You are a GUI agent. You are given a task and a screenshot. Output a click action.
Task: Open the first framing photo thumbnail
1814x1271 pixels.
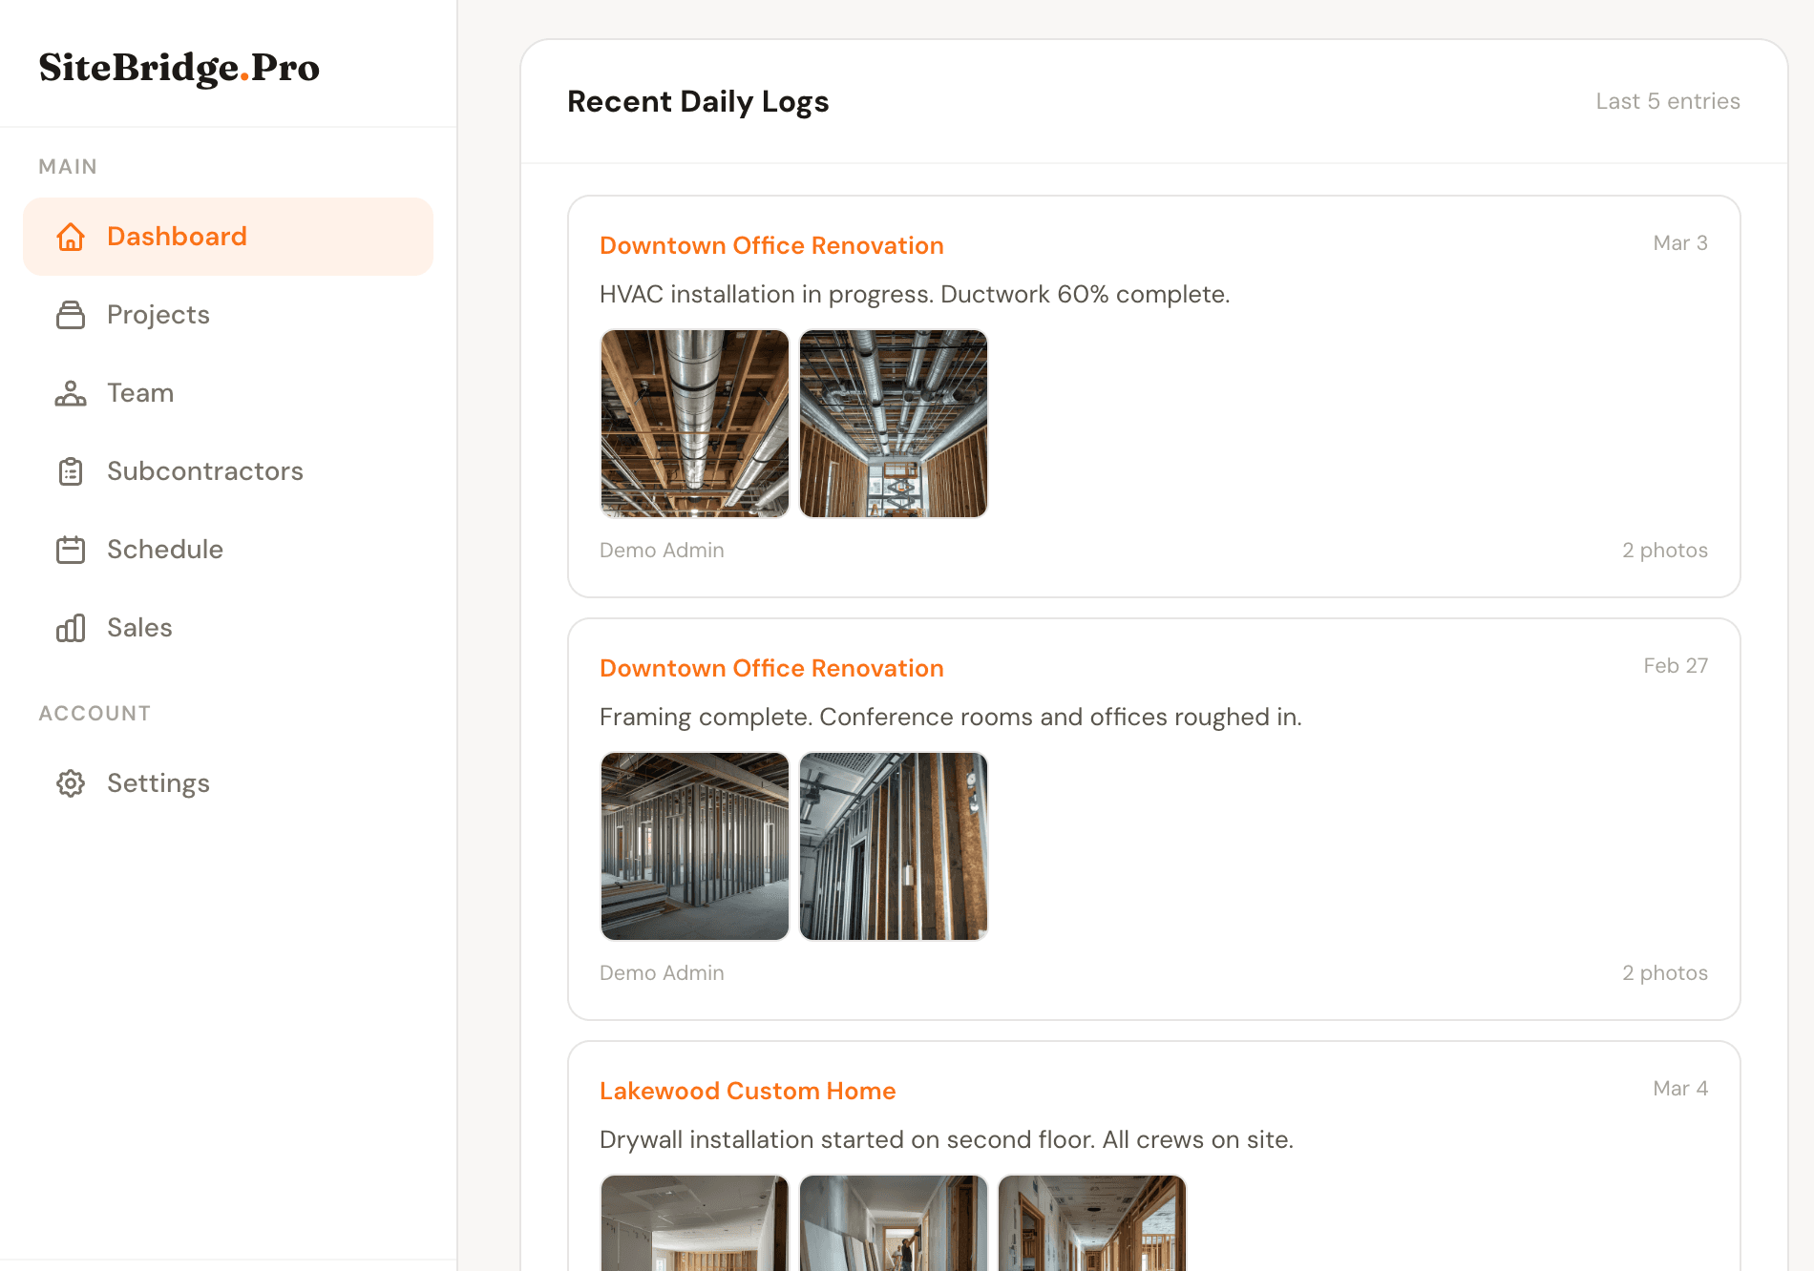(695, 846)
